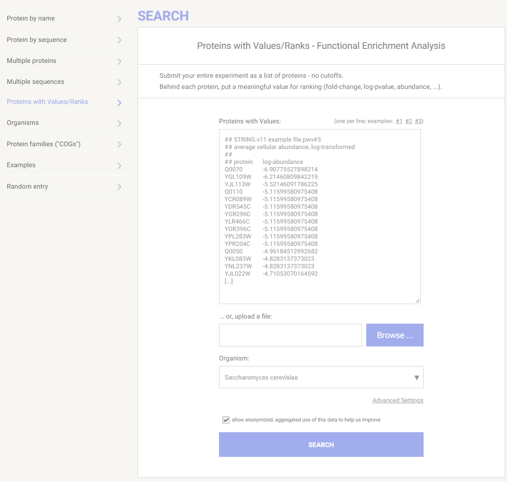Click inside the Proteins with Values text area
Screen dimensions: 507x482
coord(320,217)
